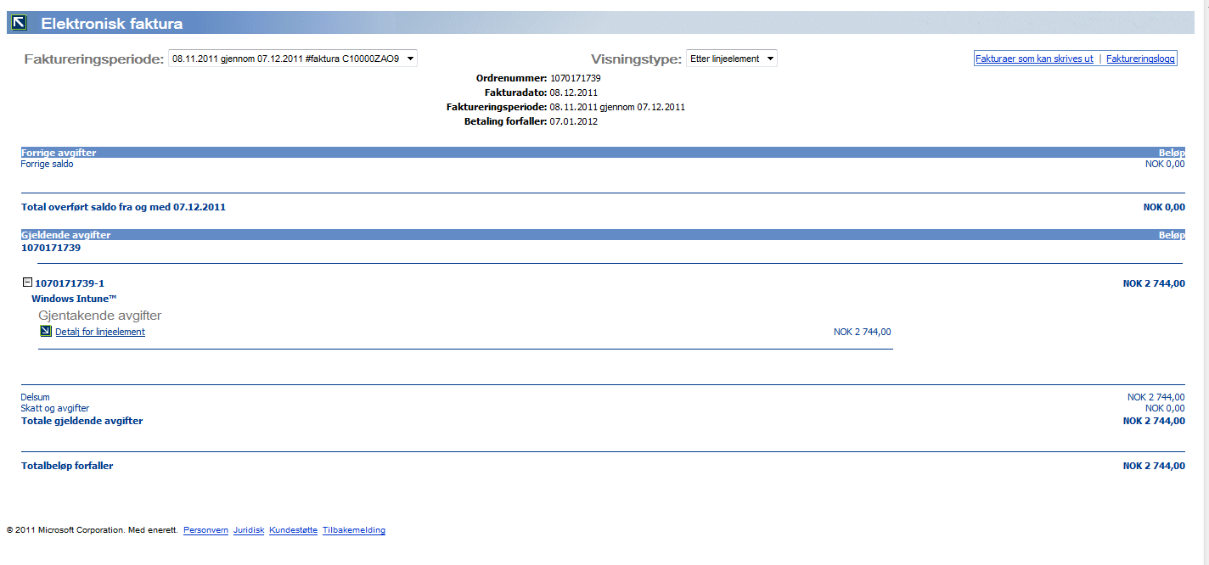Go to the Faktureringslogg link

click(x=1140, y=59)
